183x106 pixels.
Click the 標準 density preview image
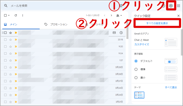pyautogui.click(x=171, y=69)
